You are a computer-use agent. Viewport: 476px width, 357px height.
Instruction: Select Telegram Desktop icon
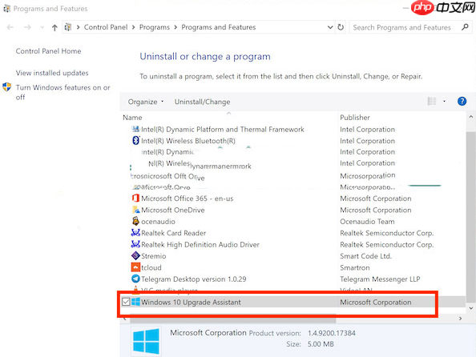coord(135,279)
